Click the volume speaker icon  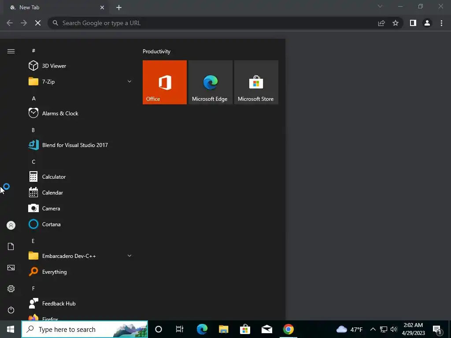394,329
